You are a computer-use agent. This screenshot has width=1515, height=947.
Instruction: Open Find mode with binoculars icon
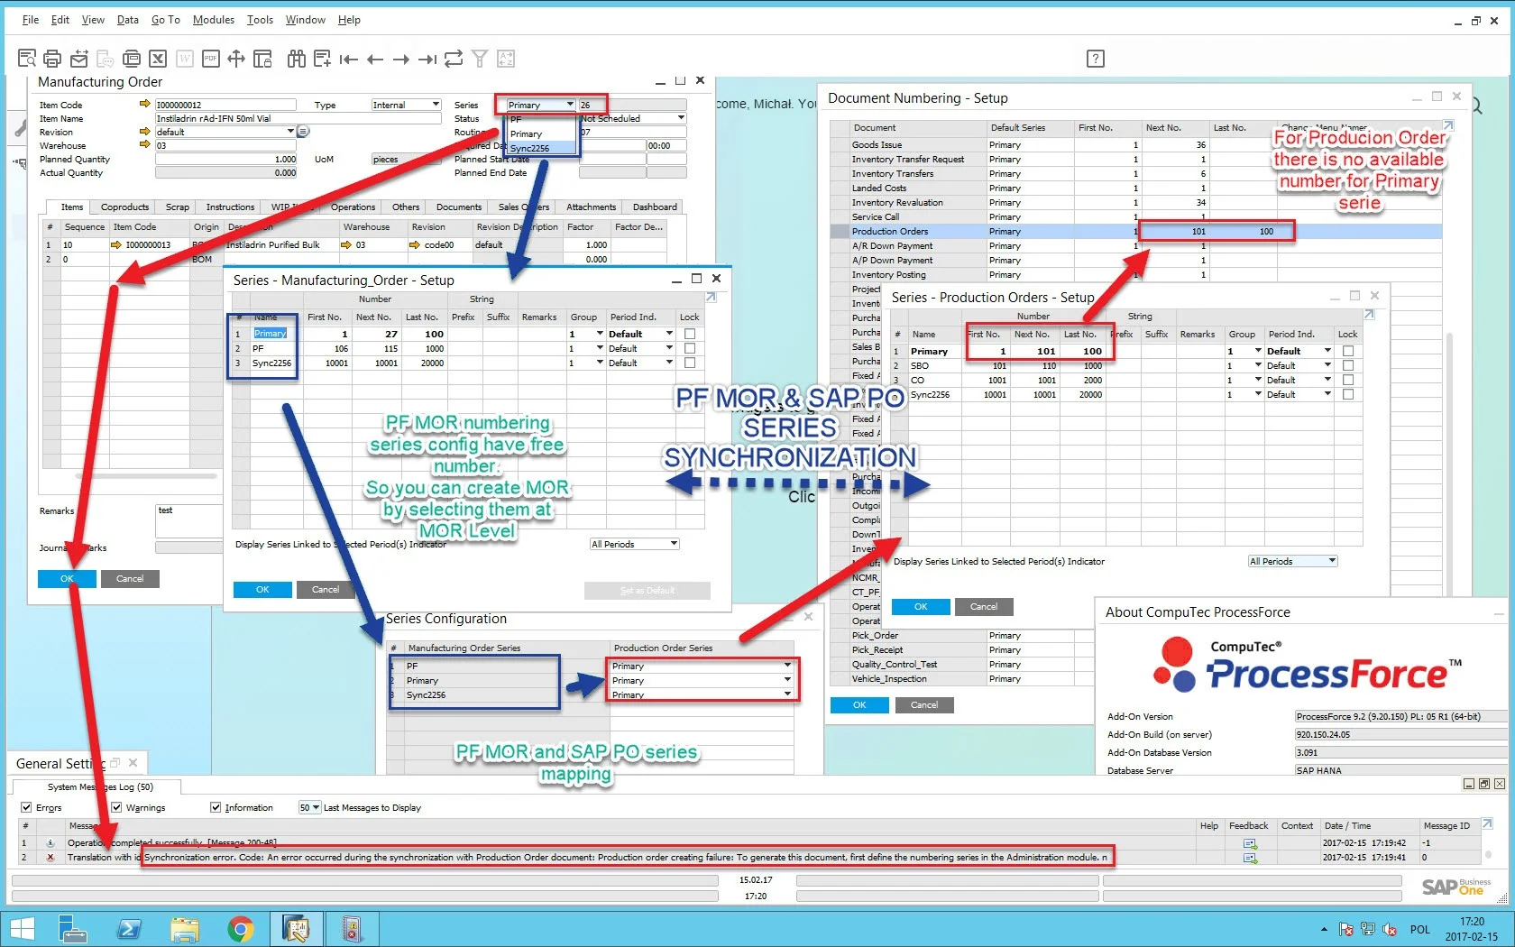pyautogui.click(x=296, y=59)
